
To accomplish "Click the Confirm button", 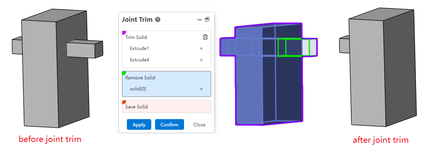I will pos(170,124).
